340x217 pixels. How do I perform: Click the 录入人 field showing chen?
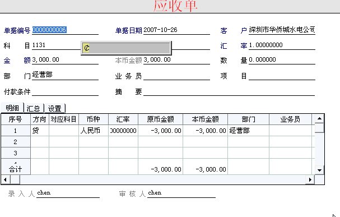[68, 193]
